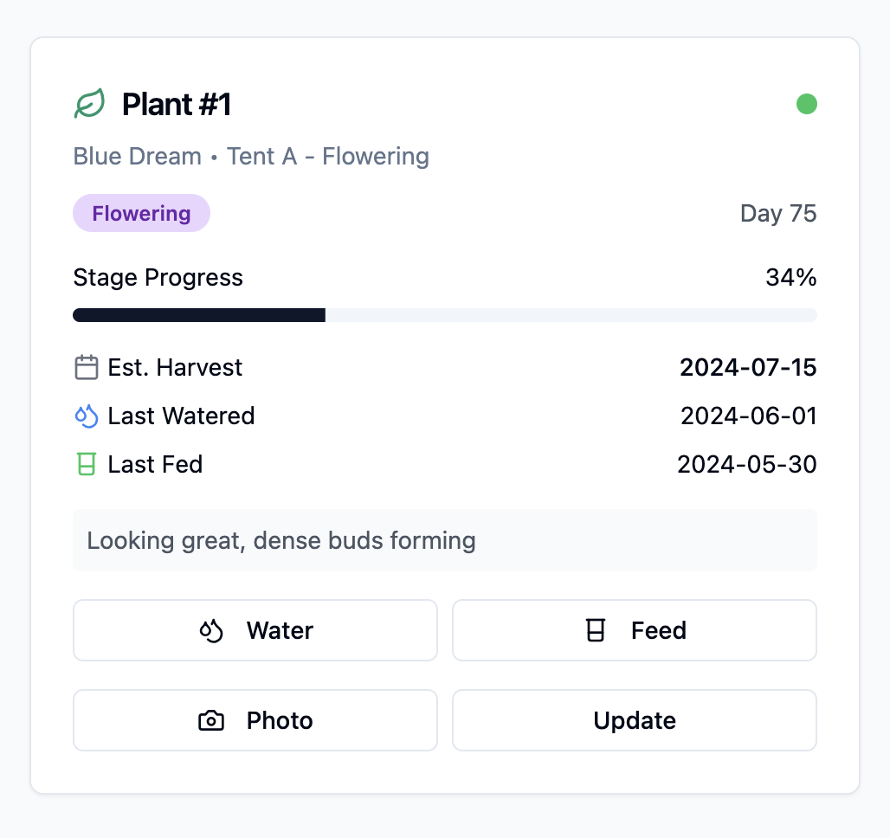Click the green leaf icon beside Plant #1
Screen dimensions: 890x838
click(90, 103)
